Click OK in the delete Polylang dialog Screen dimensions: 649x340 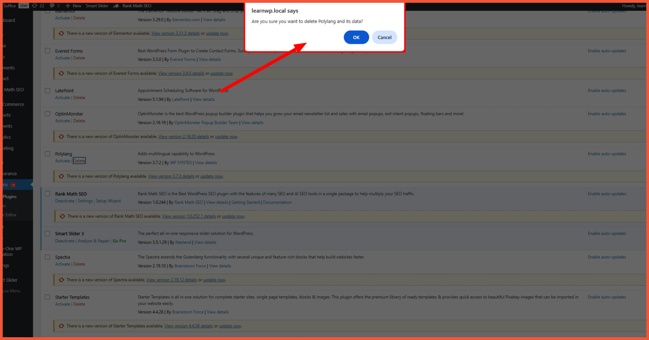[356, 37]
